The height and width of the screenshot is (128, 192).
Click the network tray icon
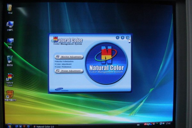click(161, 124)
